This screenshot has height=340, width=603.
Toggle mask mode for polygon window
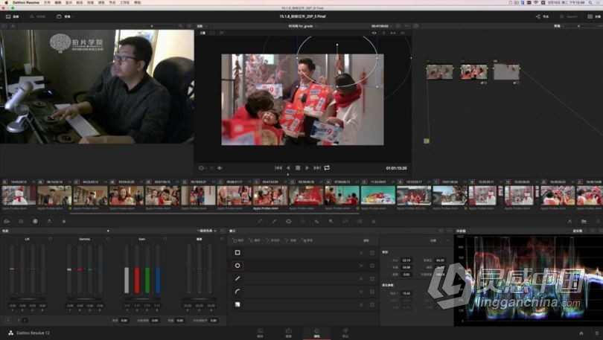372,278
